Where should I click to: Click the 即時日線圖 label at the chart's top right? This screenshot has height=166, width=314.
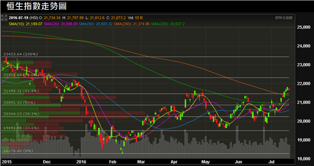point(284,18)
